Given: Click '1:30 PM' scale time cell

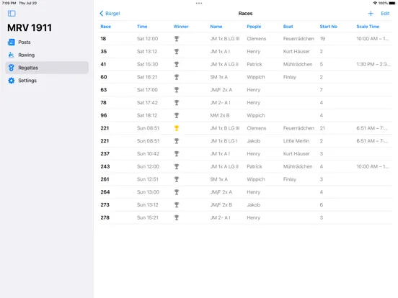Looking at the screenshot, I should click(373, 64).
